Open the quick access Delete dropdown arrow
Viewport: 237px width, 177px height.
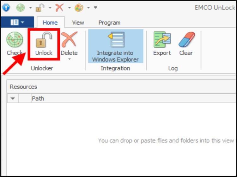(x=70, y=8)
